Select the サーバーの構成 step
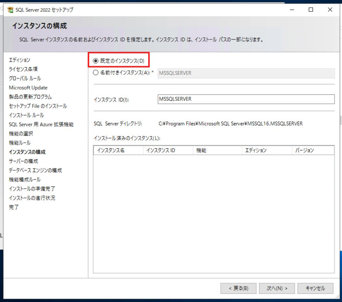Image resolution: width=342 pixels, height=302 pixels. [23, 161]
